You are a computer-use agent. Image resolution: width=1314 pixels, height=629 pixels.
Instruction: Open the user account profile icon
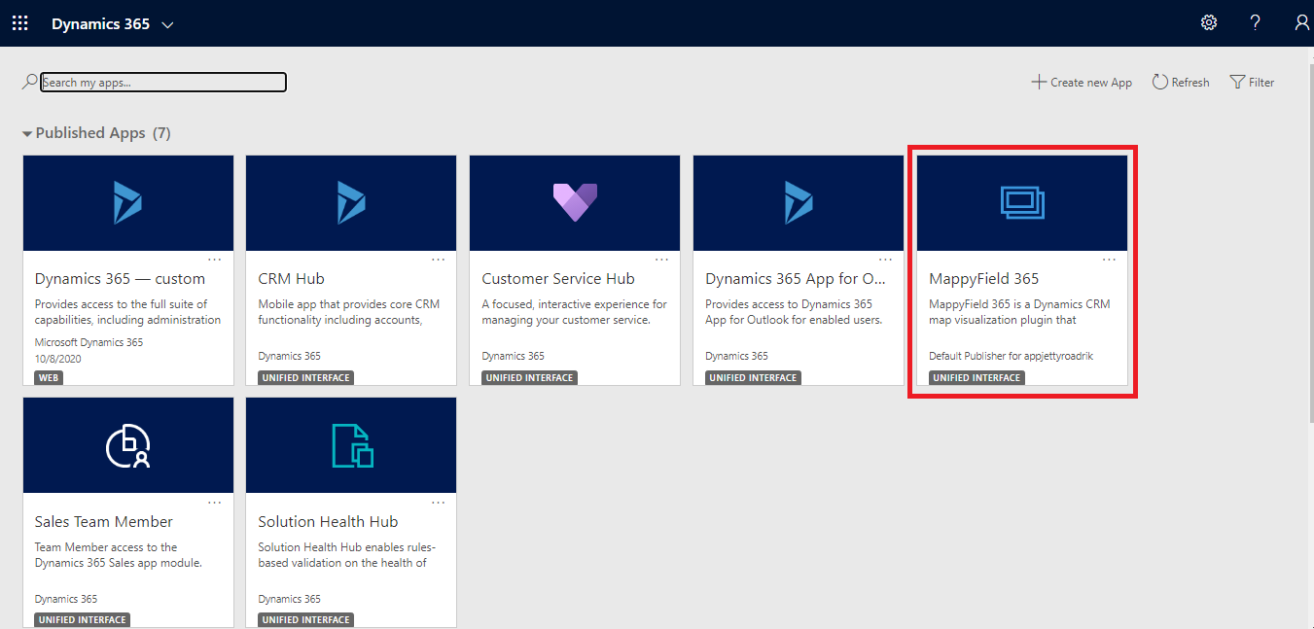point(1301,23)
